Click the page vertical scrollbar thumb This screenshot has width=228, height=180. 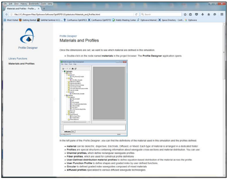(x=224, y=52)
